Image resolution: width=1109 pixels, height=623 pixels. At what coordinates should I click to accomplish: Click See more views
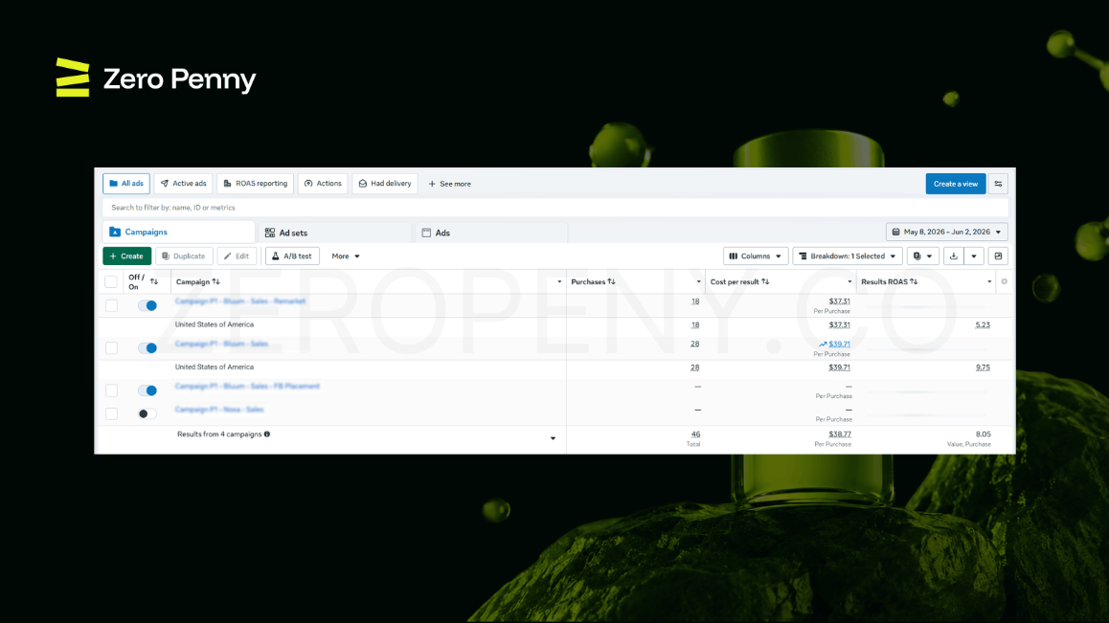(450, 184)
